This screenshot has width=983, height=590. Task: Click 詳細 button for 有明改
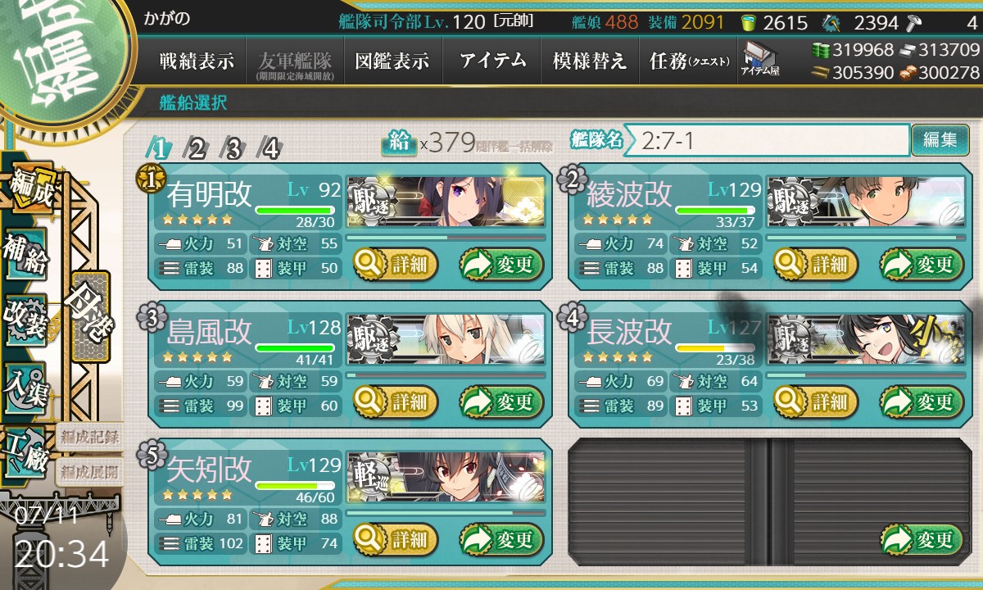396,264
